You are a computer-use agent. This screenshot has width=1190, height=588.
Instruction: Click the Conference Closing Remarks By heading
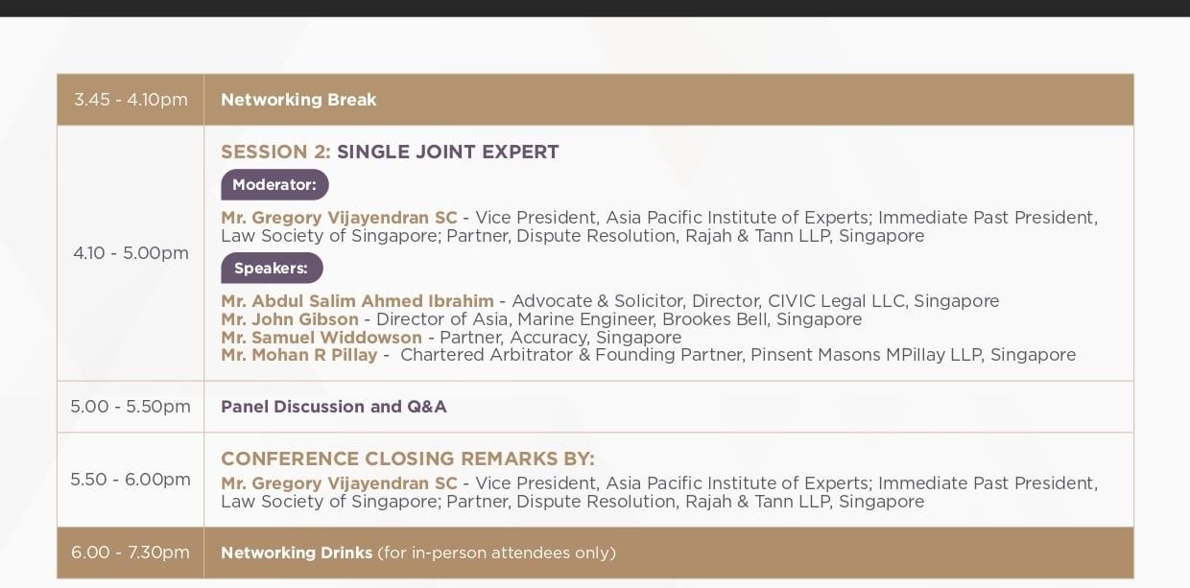(408, 459)
